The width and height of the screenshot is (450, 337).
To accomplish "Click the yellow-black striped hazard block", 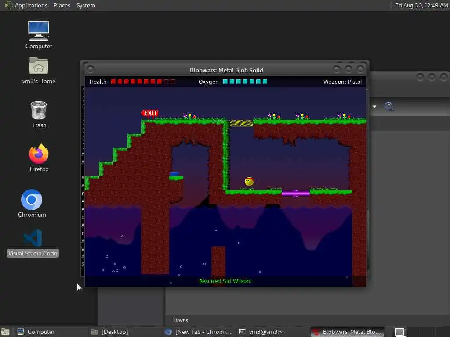I will [241, 123].
